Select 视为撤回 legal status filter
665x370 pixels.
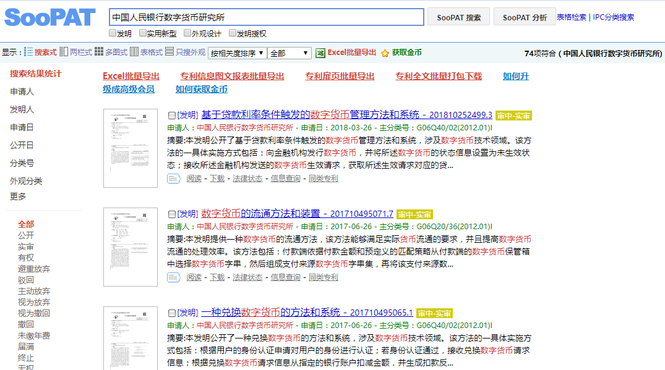click(x=34, y=313)
